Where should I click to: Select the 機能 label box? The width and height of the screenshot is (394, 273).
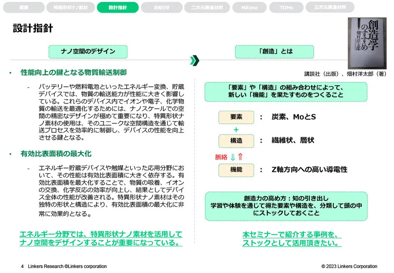(236, 170)
